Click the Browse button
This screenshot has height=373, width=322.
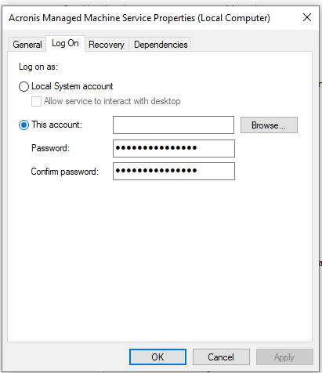269,125
